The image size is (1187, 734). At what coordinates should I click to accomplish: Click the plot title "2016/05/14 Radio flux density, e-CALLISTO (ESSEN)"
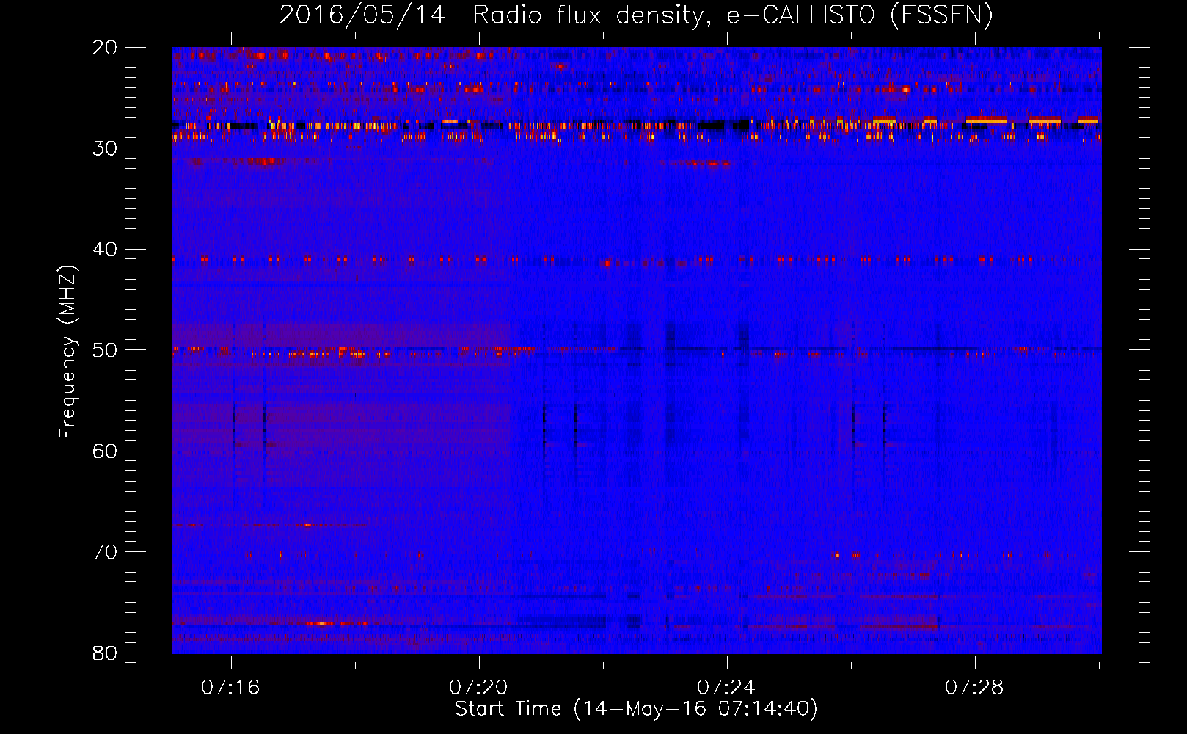click(636, 15)
